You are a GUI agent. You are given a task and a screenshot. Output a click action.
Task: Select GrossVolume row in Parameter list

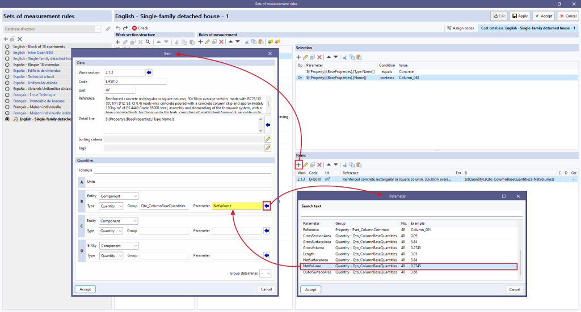coord(409,248)
